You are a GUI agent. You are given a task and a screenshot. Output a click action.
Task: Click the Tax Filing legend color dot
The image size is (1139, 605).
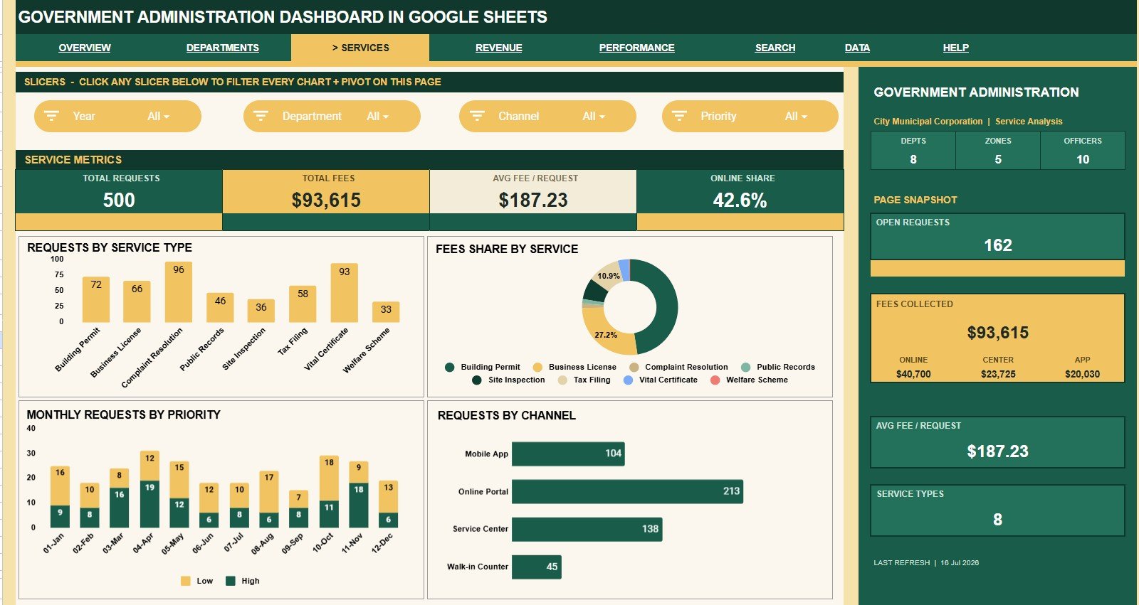pos(562,380)
